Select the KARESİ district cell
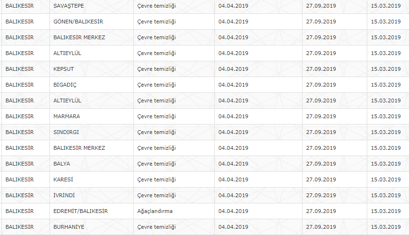409x235 pixels. click(x=63, y=179)
